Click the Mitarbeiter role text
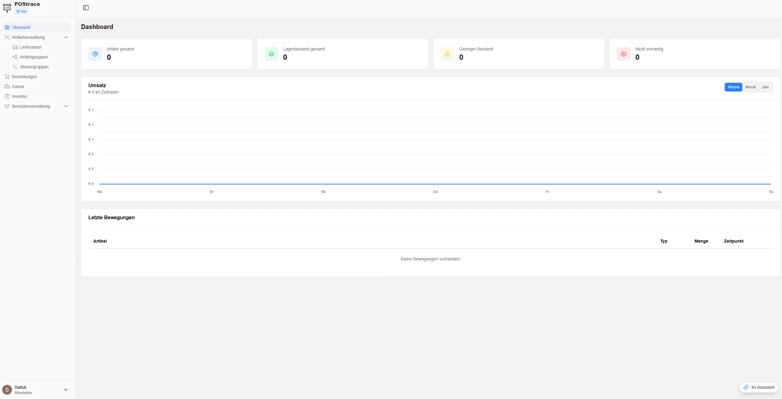 click(x=23, y=393)
